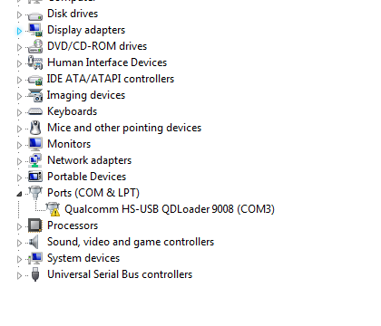Select the IDE ATA/ATAPI controllers label

tap(111, 79)
